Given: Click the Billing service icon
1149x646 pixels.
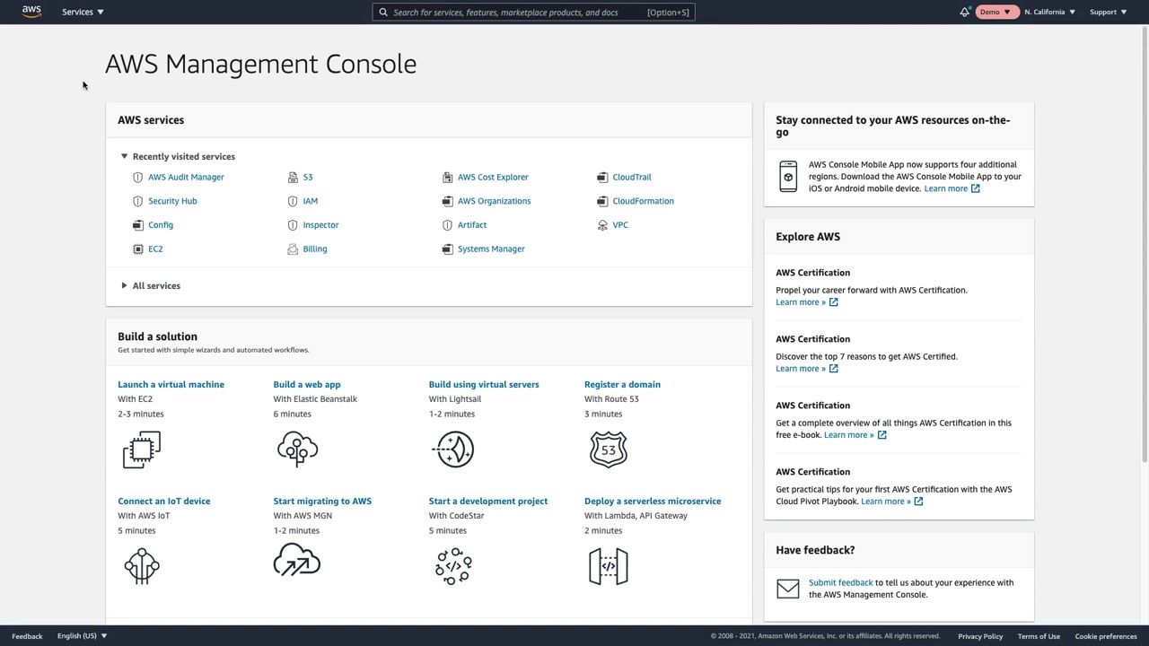Looking at the screenshot, I should point(293,249).
